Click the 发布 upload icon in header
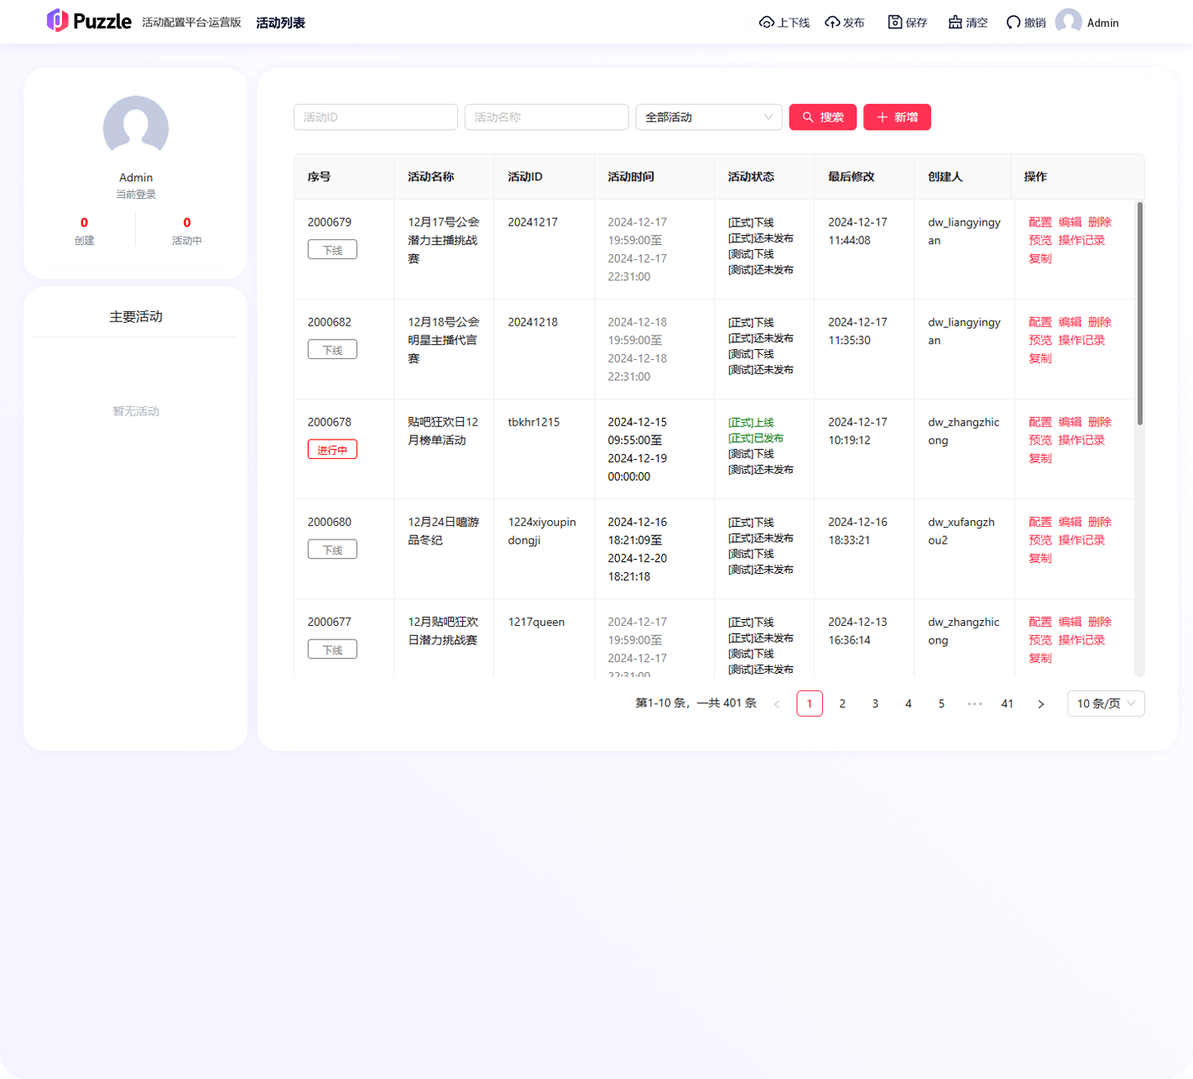 coord(832,23)
